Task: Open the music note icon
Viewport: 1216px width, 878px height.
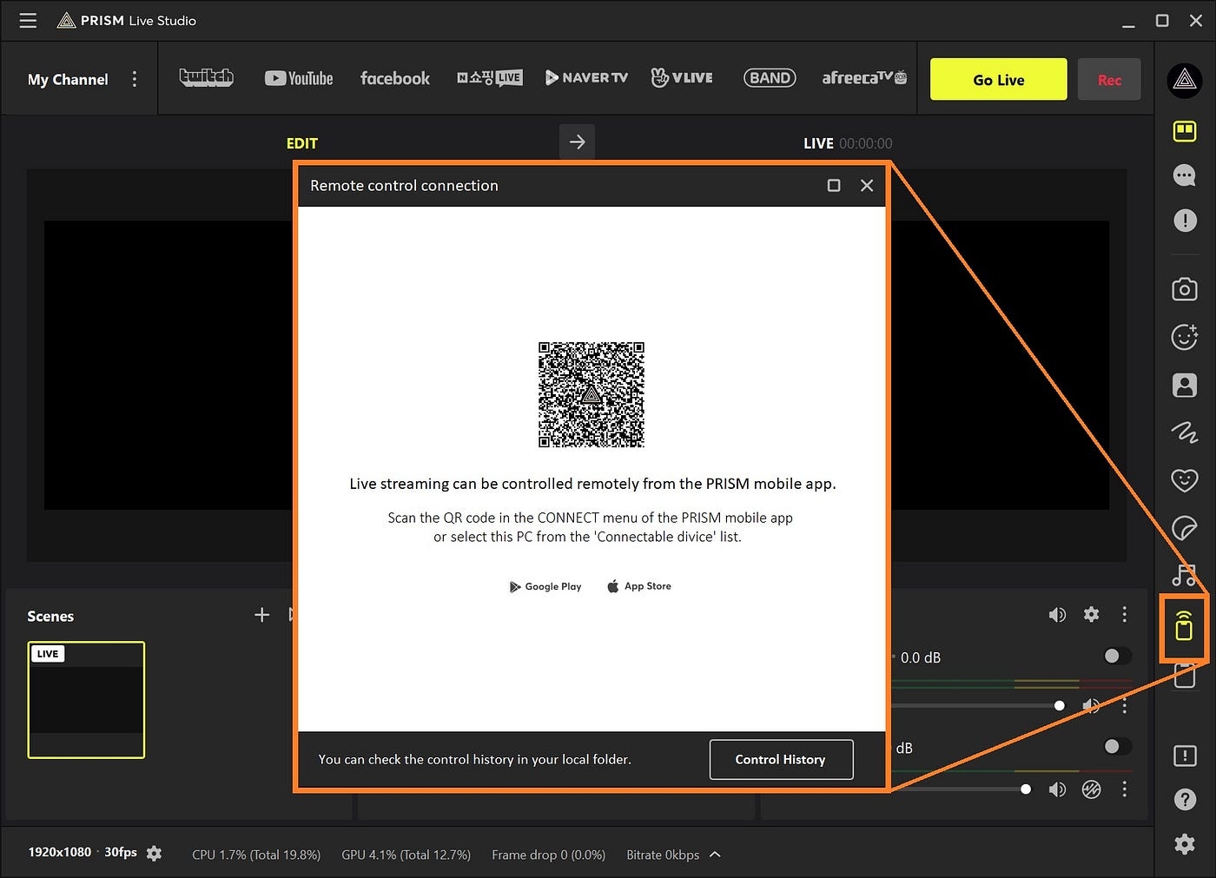Action: (1184, 575)
